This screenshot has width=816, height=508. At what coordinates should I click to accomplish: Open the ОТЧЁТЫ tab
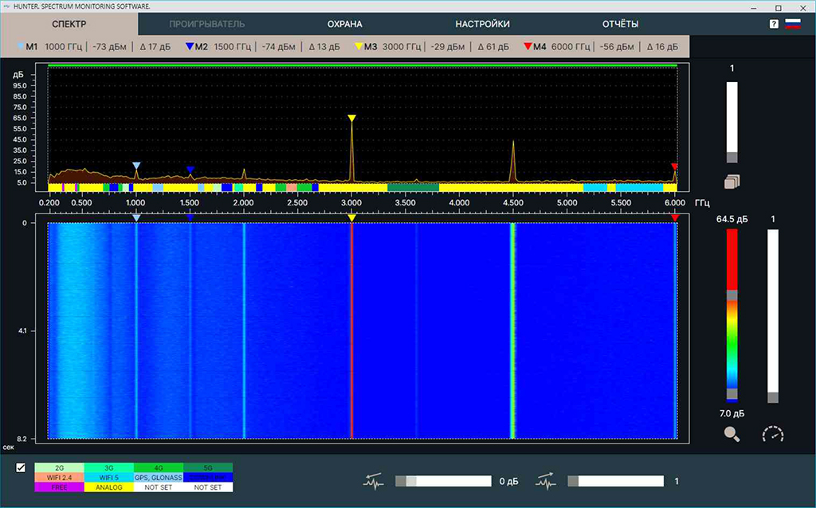(x=620, y=24)
